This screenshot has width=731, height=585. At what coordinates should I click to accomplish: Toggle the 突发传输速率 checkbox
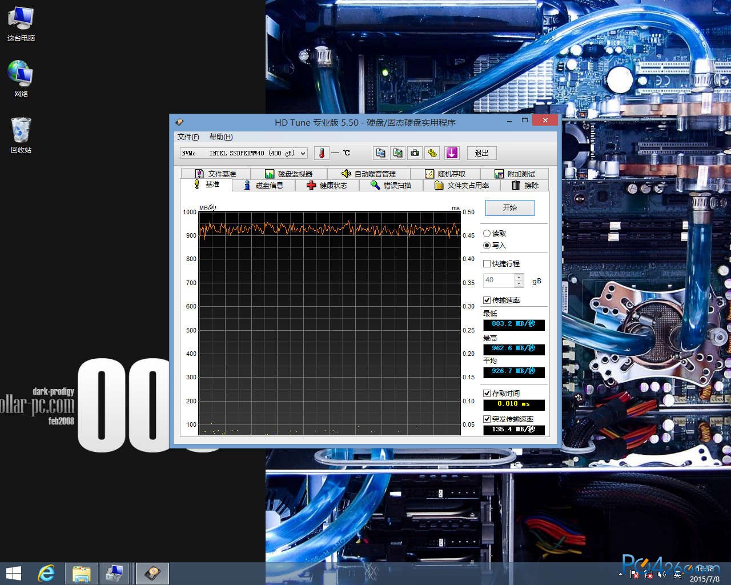click(487, 419)
